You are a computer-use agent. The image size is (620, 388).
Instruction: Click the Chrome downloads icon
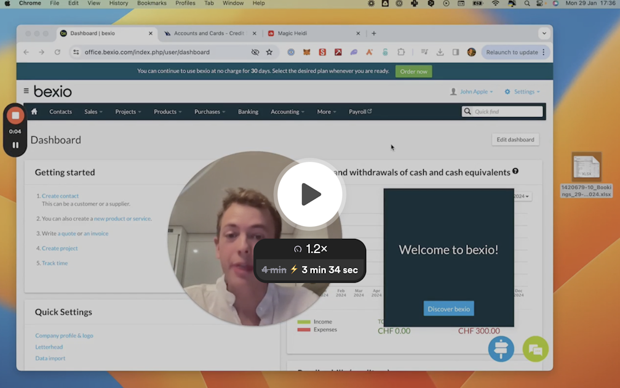point(440,52)
